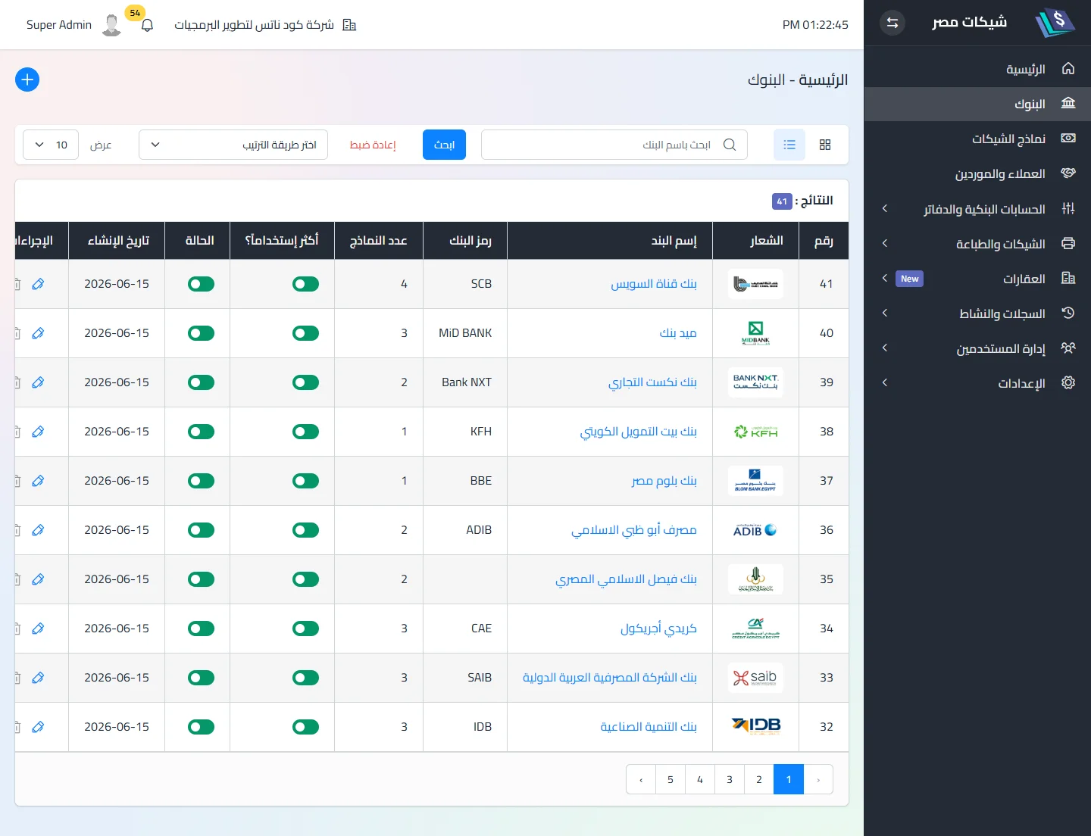Click the printer icon beside الشيكات والطباعة
The width and height of the screenshot is (1091, 836).
pyautogui.click(x=1068, y=244)
